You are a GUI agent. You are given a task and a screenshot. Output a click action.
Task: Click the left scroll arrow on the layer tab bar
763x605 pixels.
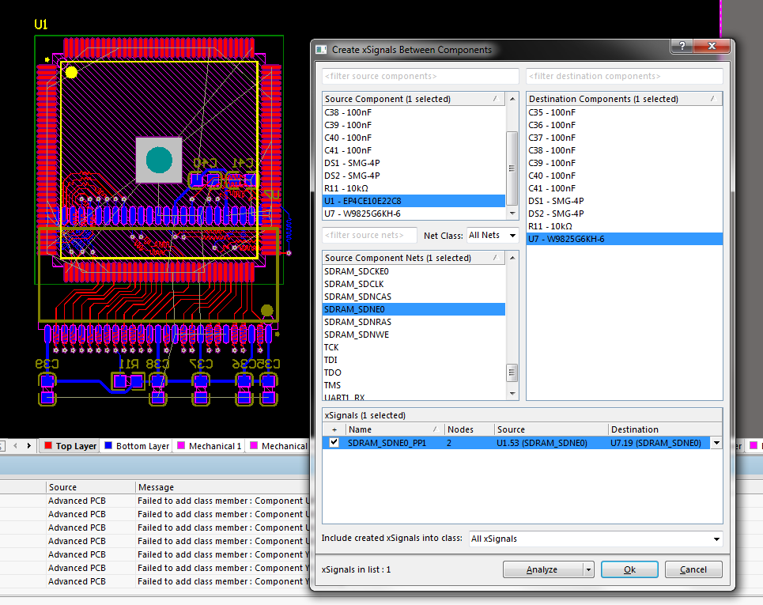(x=15, y=446)
